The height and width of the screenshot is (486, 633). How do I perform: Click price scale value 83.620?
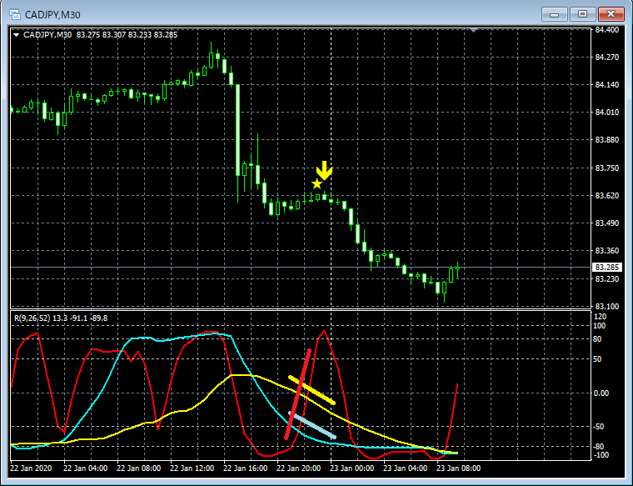[607, 196]
